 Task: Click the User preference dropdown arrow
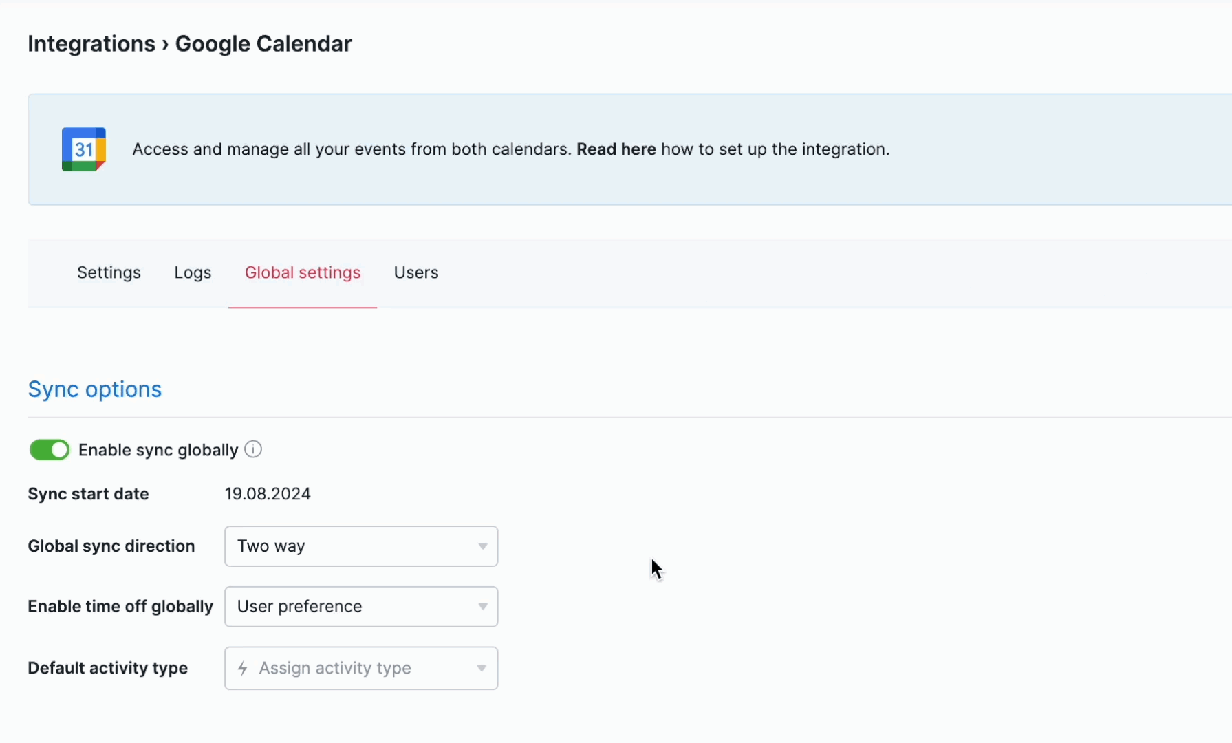click(x=483, y=607)
